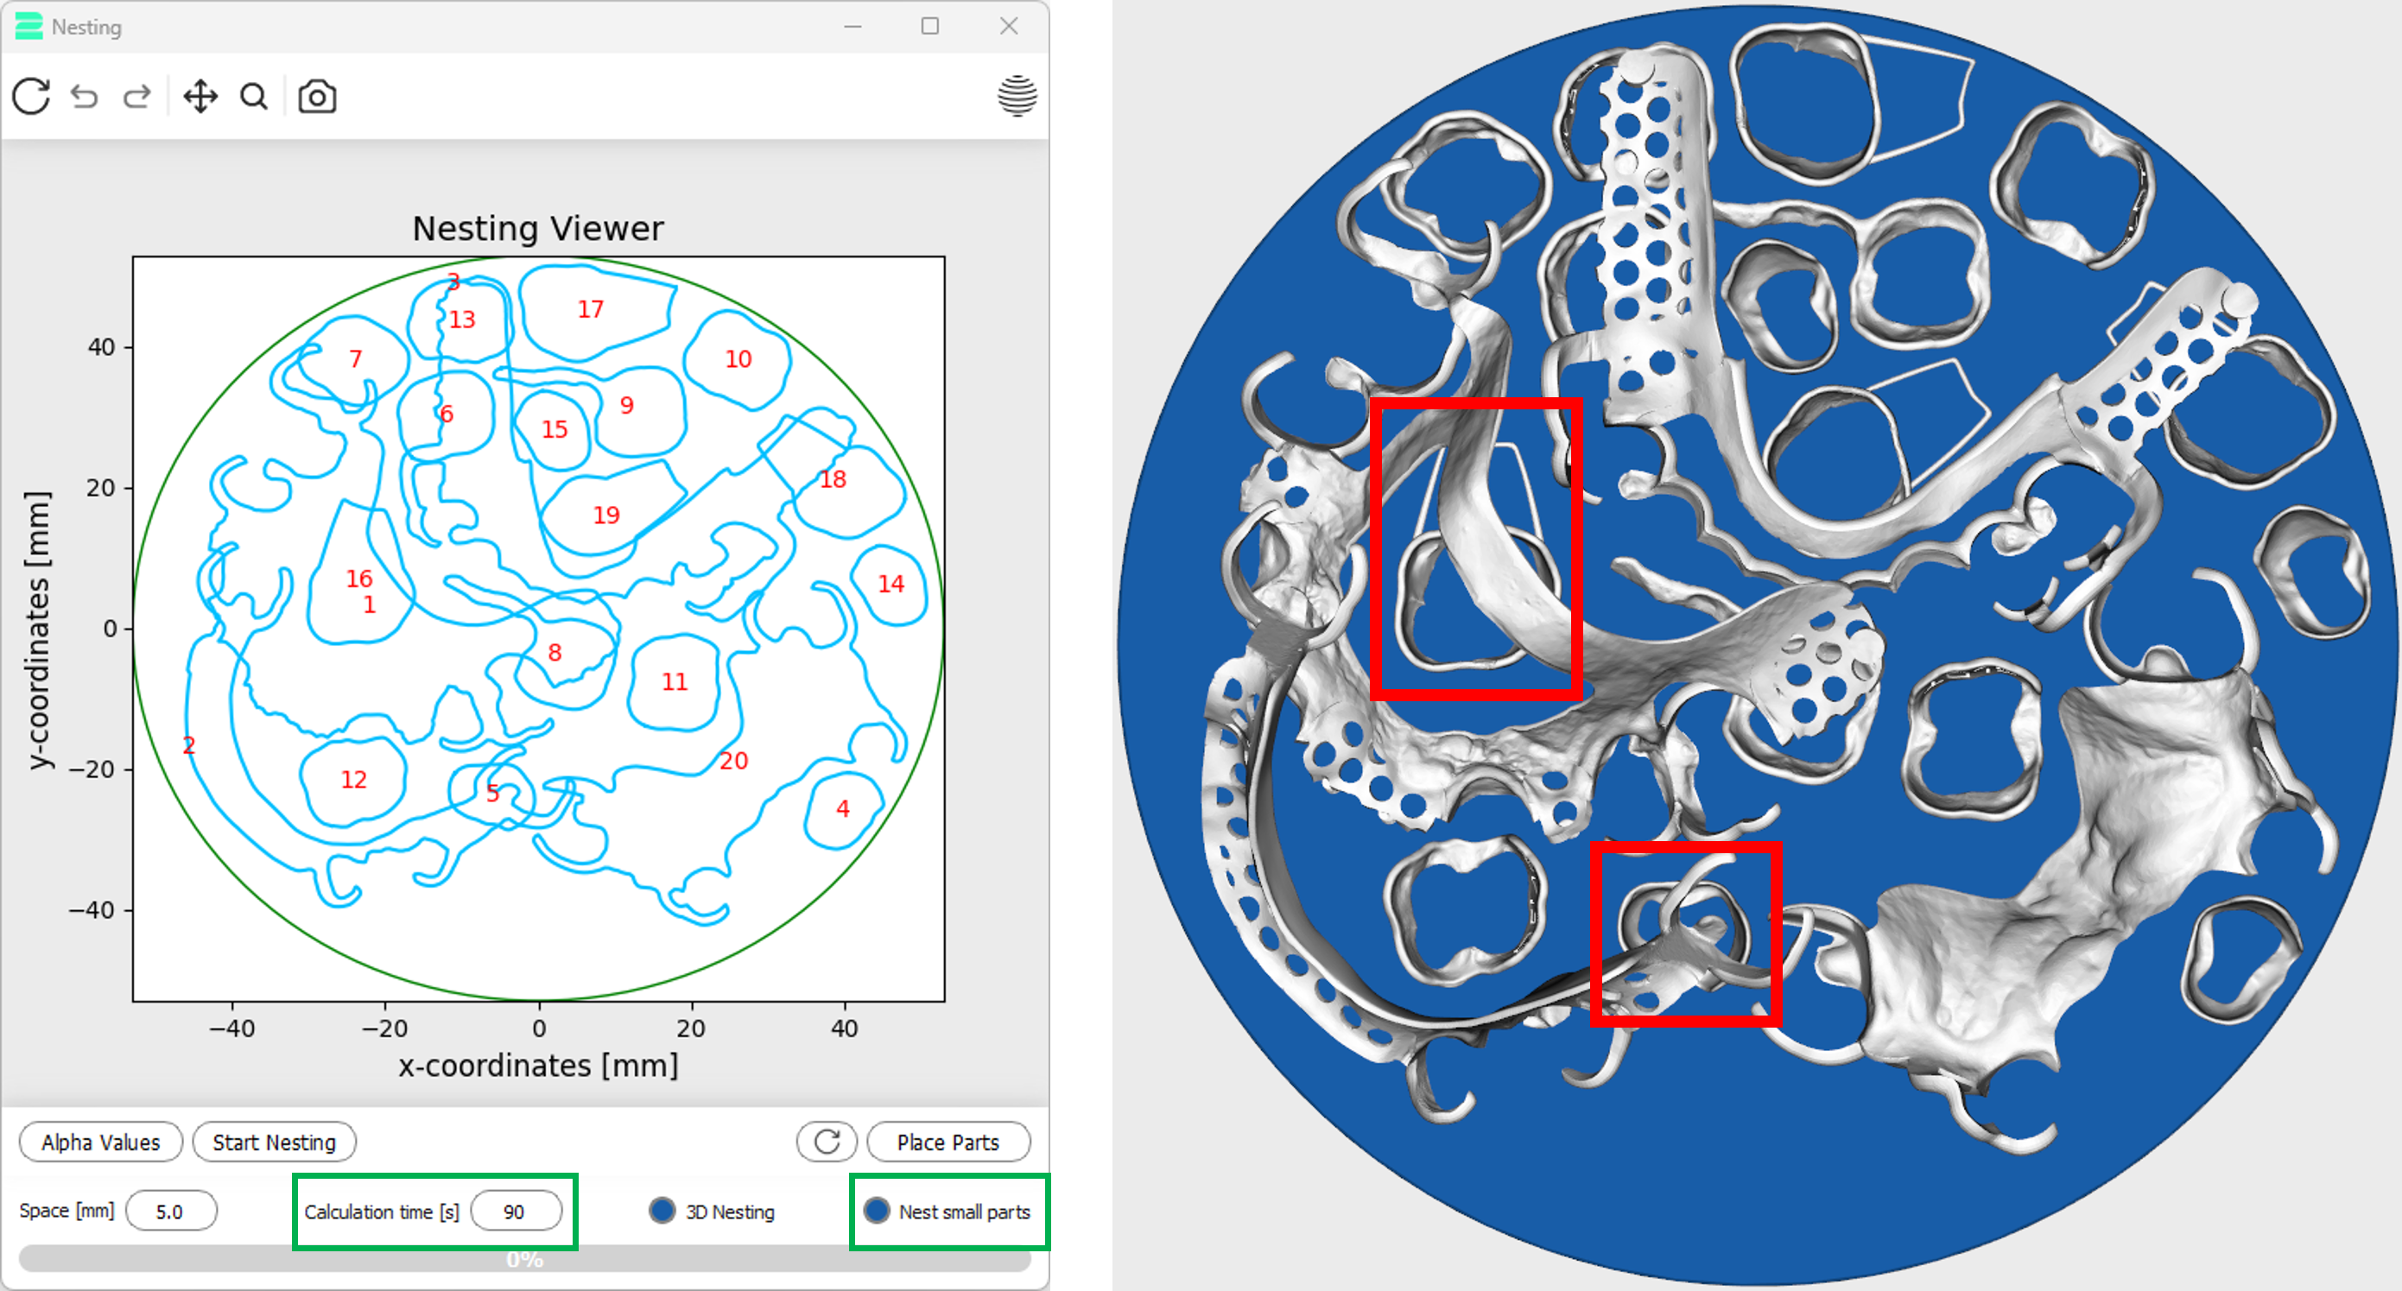Viewport: 2402px width, 1291px height.
Task: Click the Calculation time input field
Action: coord(515,1211)
